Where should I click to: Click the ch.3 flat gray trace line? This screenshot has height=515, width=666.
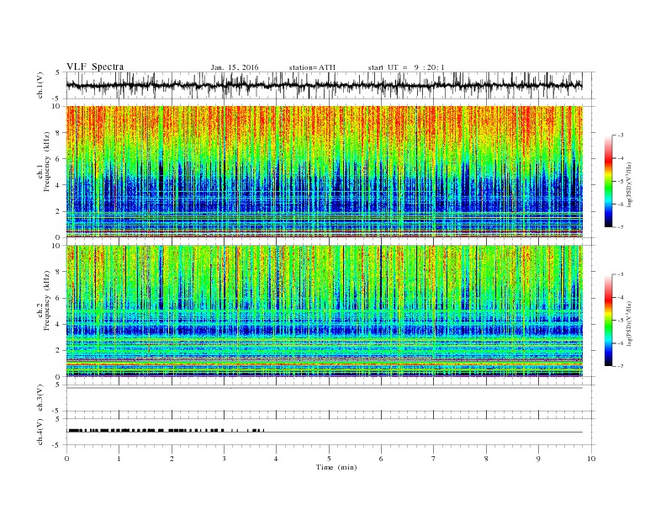pyautogui.click(x=324, y=388)
